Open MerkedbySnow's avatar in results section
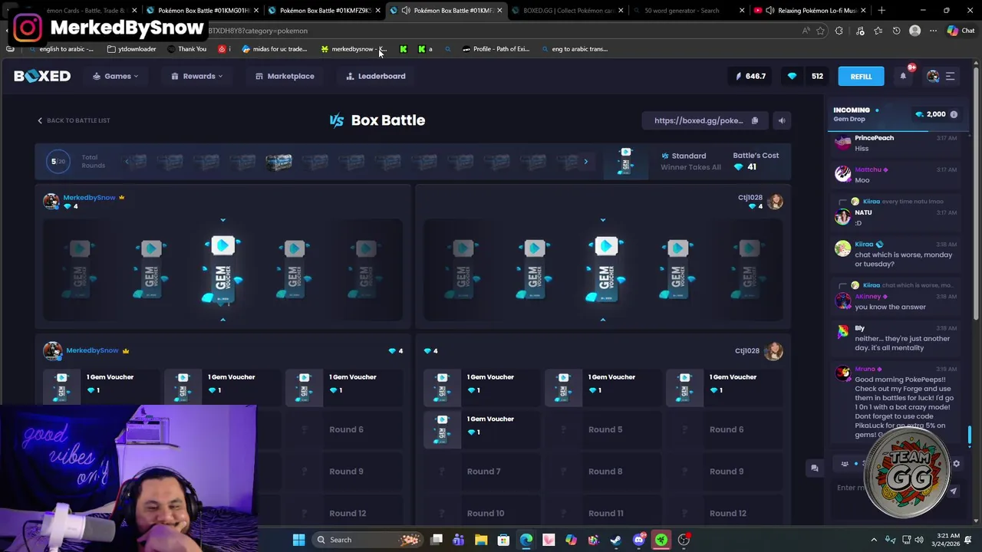Image resolution: width=982 pixels, height=552 pixels. [x=52, y=351]
